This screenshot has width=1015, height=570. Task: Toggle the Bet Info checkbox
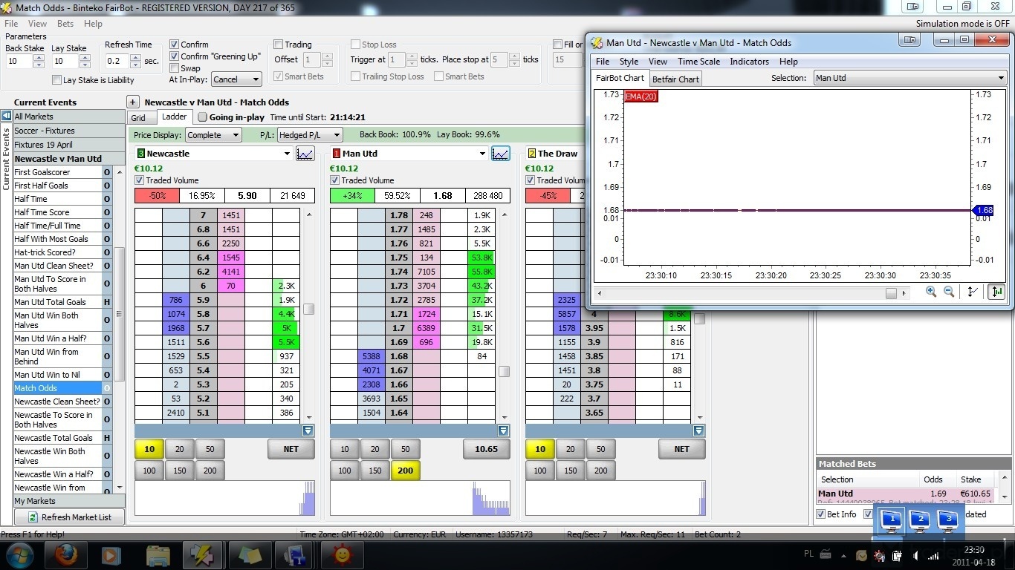tap(821, 514)
